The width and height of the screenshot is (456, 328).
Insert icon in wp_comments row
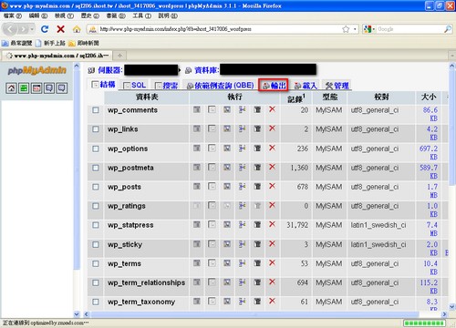[x=242, y=109]
